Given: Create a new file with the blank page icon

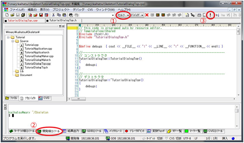Looking at the screenshot, I should pos(7,15).
